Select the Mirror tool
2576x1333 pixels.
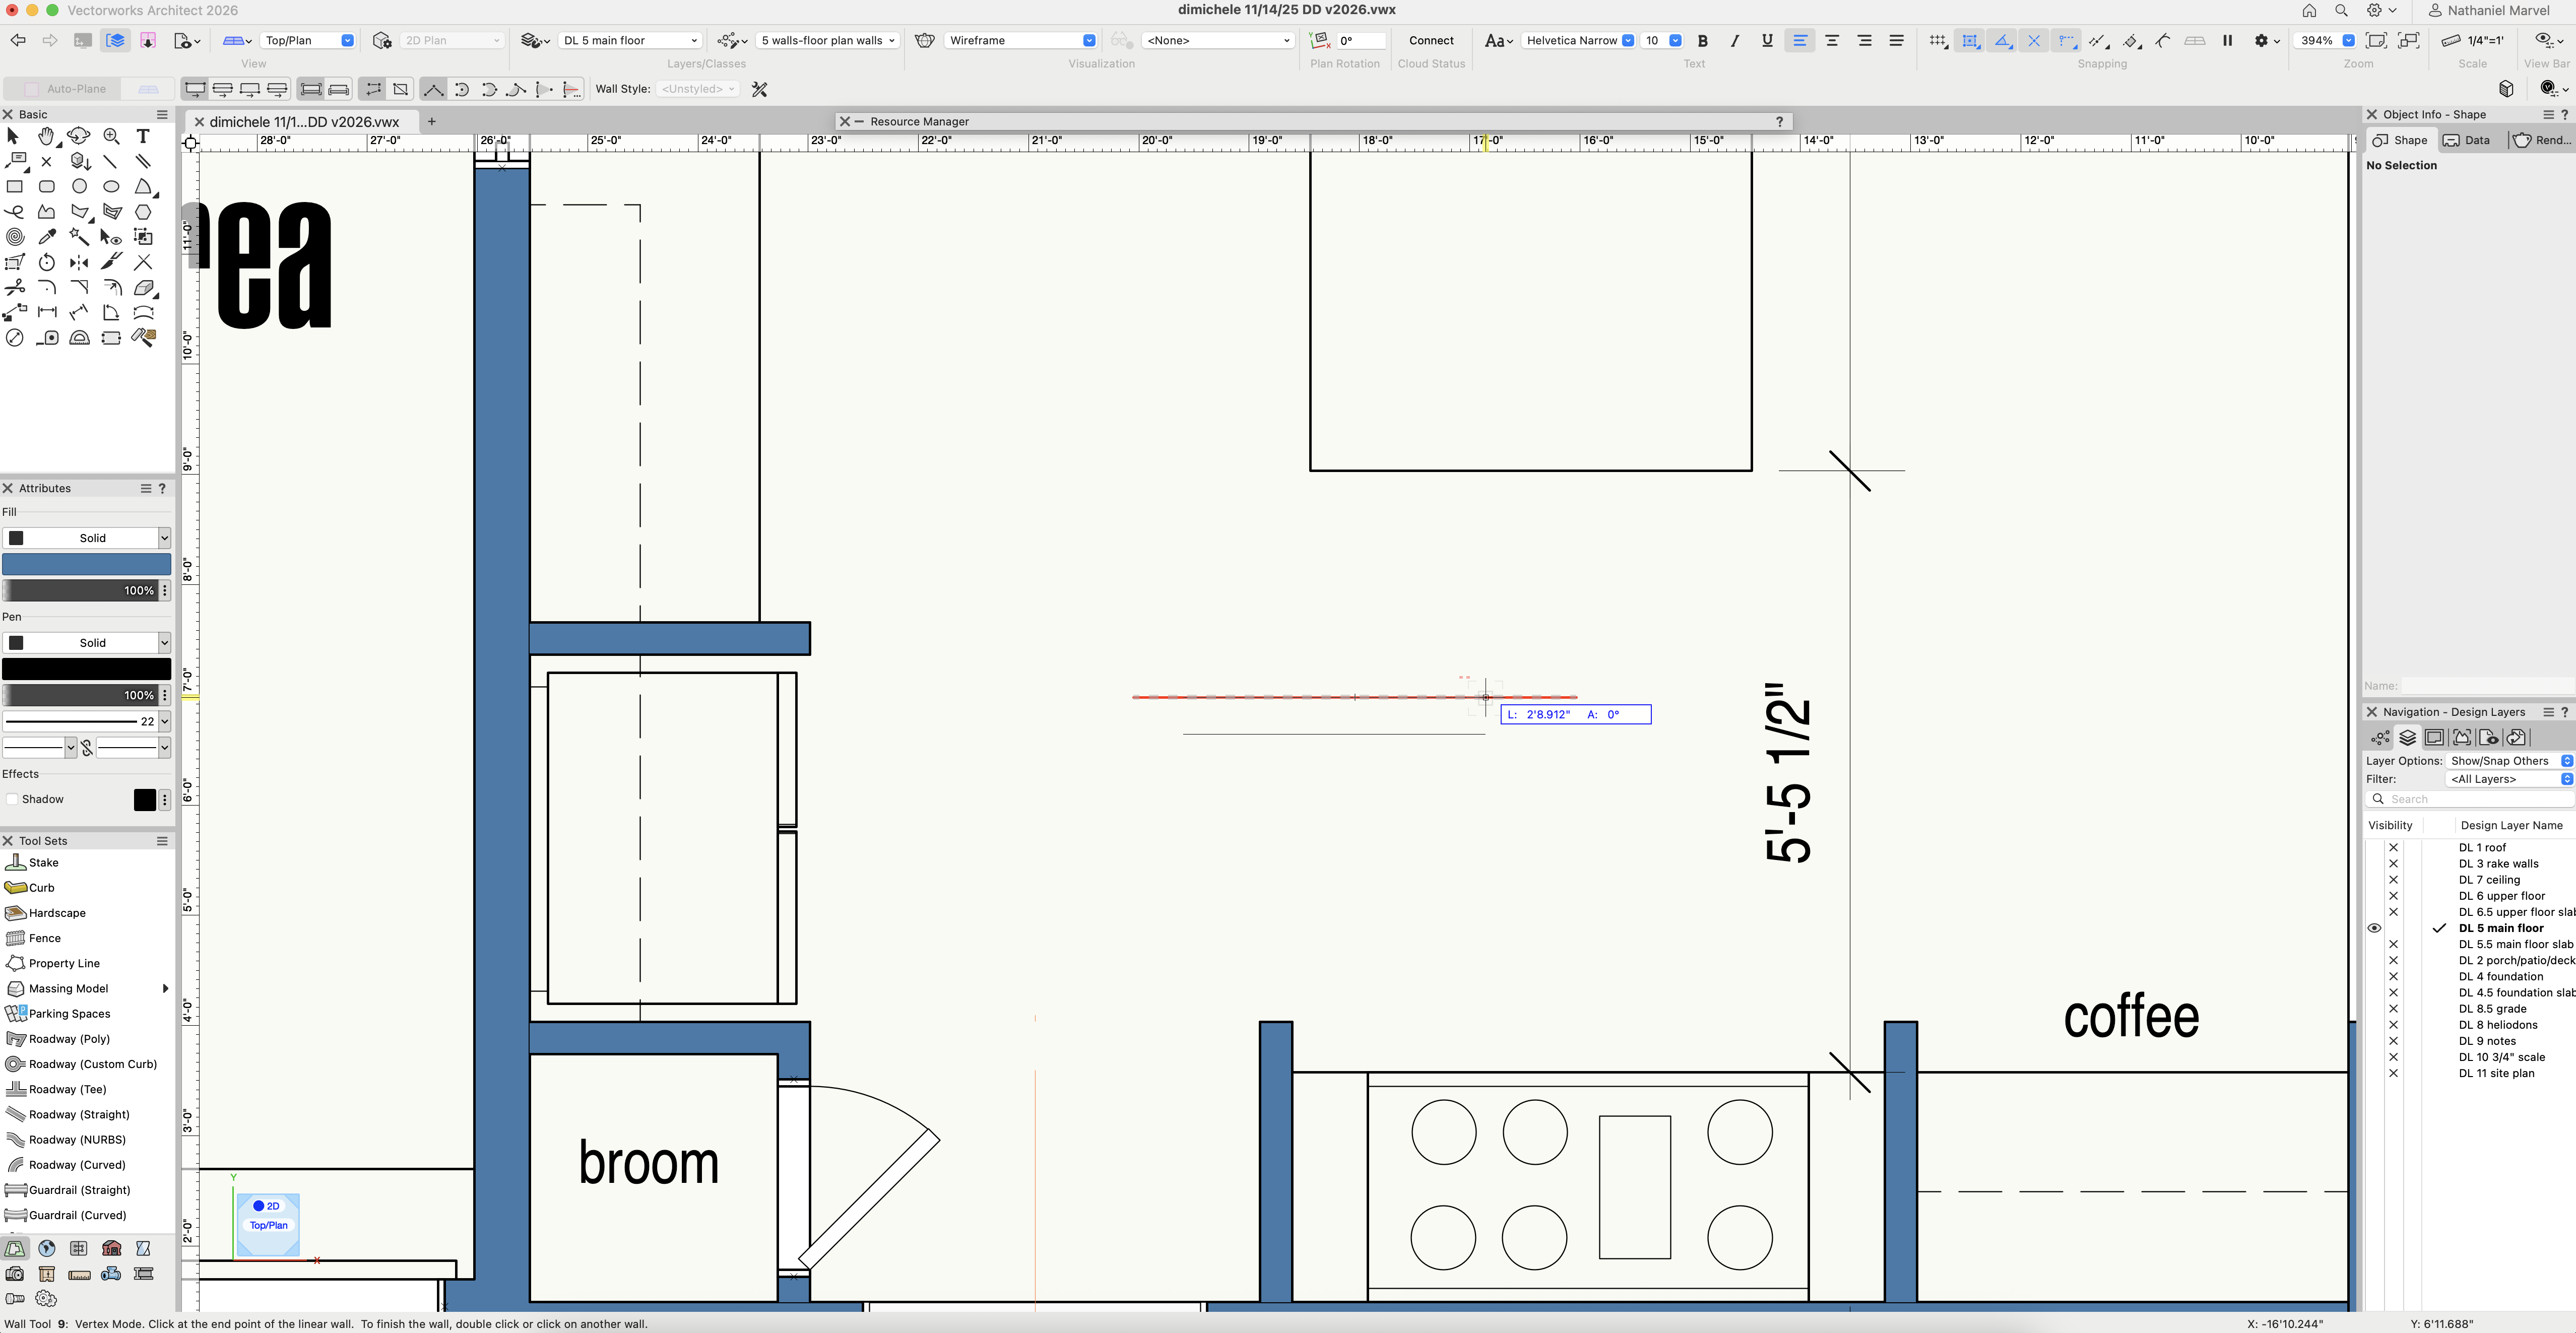pyautogui.click(x=79, y=262)
